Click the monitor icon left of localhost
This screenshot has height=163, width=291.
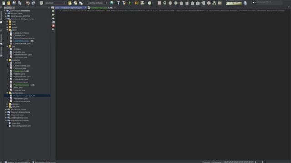click(x=41, y=3)
